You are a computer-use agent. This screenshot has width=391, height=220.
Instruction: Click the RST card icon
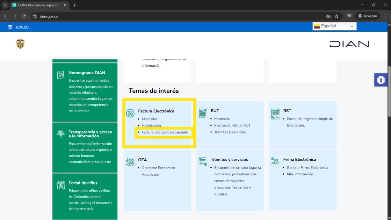point(275,114)
